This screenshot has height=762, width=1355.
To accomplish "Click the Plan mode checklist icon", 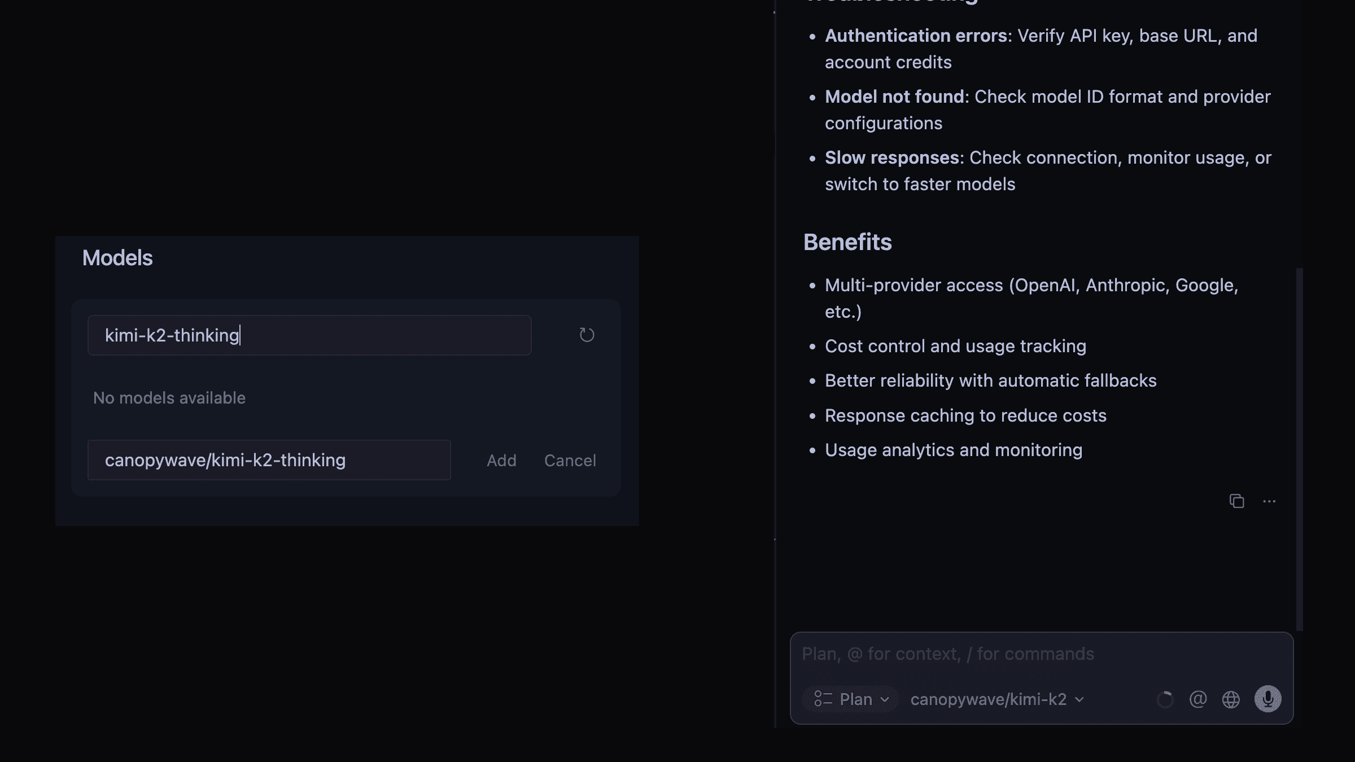I will [823, 699].
